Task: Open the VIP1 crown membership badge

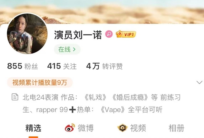Action: [126, 34]
